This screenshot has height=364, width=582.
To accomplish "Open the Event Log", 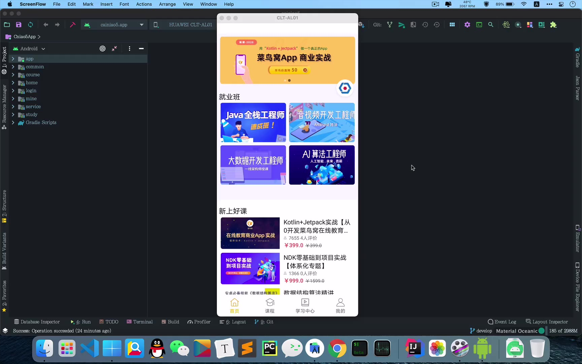I will tap(502, 322).
